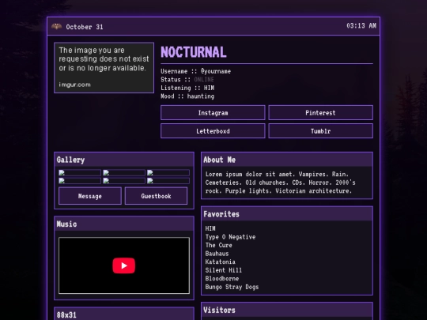Viewport: 427px width, 320px height.
Task: Click the October 31 date text
Action: 85,27
